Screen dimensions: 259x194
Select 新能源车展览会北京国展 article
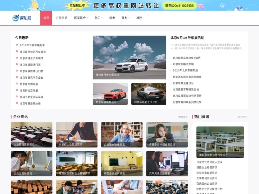[187, 77]
